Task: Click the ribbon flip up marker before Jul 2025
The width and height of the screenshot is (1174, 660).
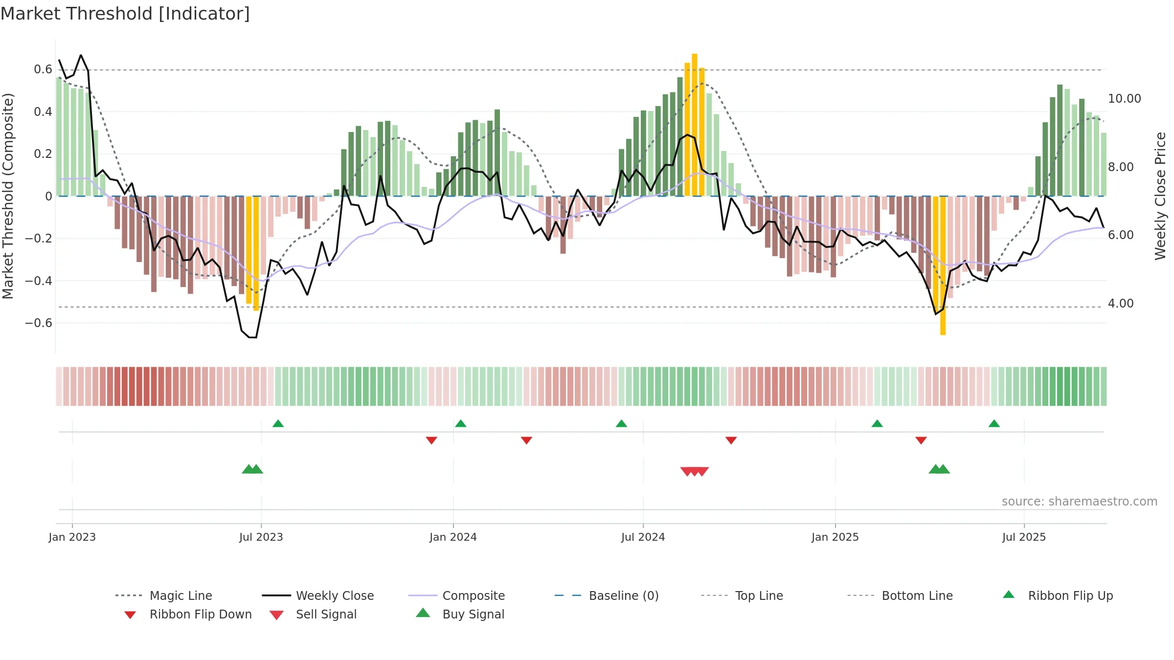Action: coord(994,423)
